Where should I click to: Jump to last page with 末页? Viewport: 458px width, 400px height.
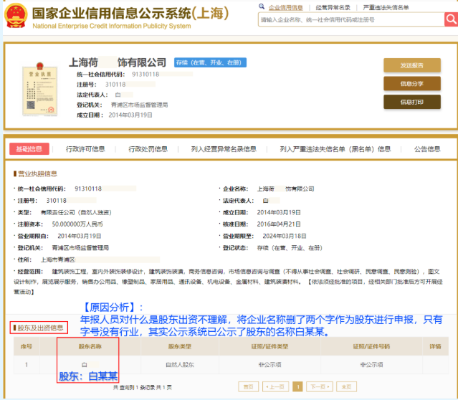tap(346, 387)
